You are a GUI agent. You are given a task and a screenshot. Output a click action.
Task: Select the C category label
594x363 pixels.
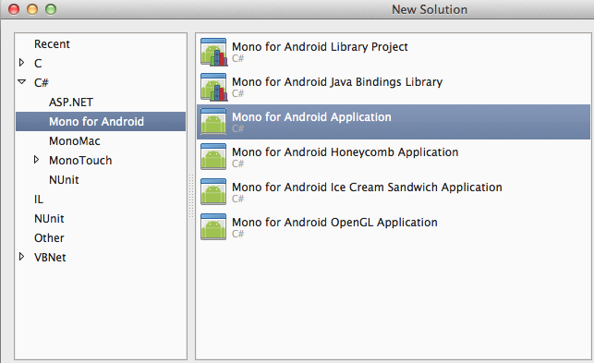(38, 64)
